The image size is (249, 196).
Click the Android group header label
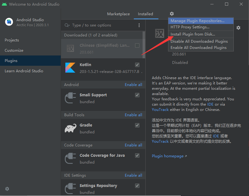pyautogui.click(x=71, y=84)
